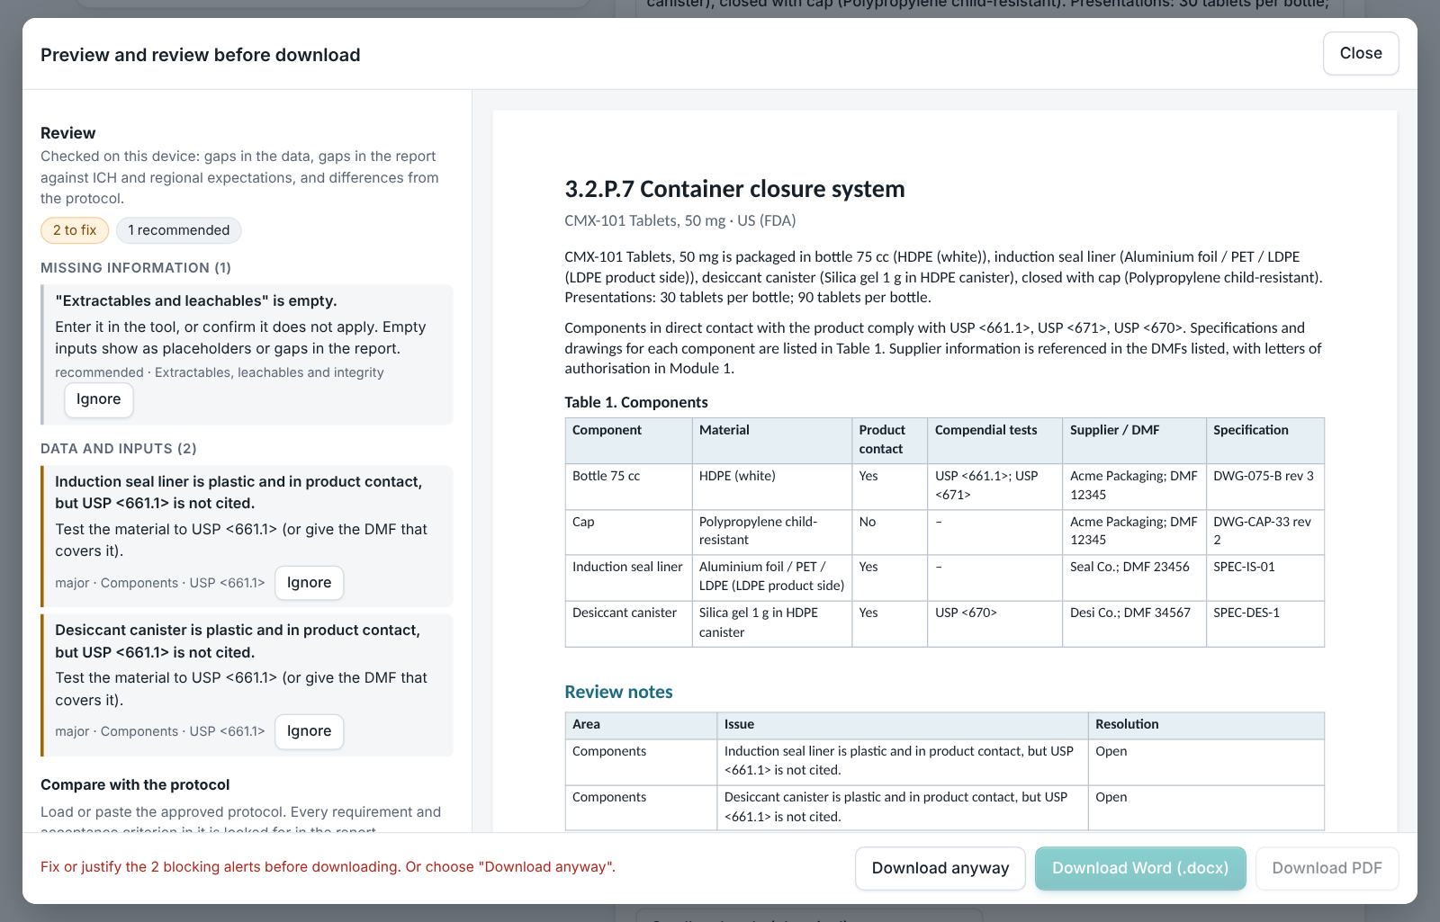Ignore the Desiccant canister alert

pyautogui.click(x=309, y=731)
